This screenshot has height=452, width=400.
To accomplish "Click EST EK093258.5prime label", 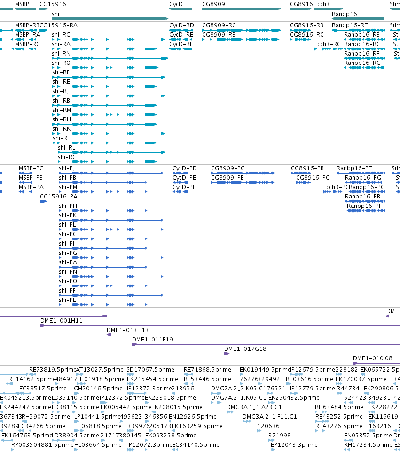I will (x=171, y=436).
